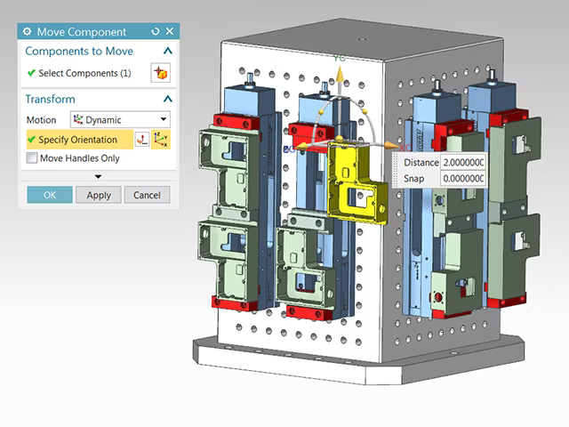
Task: Expand more dialog options arrow
Action: [98, 176]
